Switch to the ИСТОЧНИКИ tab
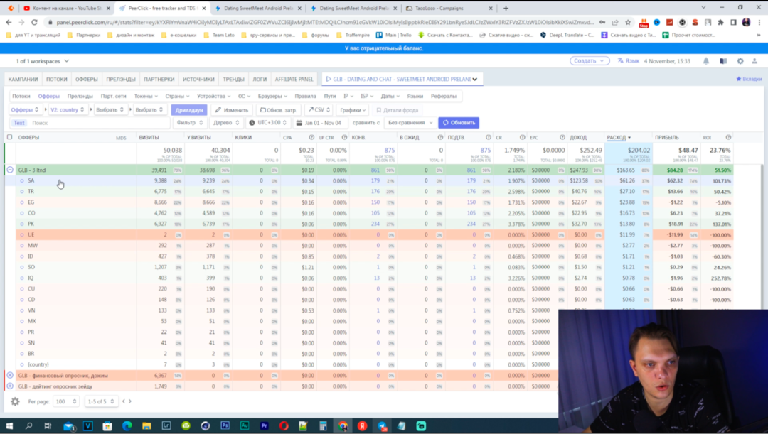The width and height of the screenshot is (768, 434). (198, 79)
